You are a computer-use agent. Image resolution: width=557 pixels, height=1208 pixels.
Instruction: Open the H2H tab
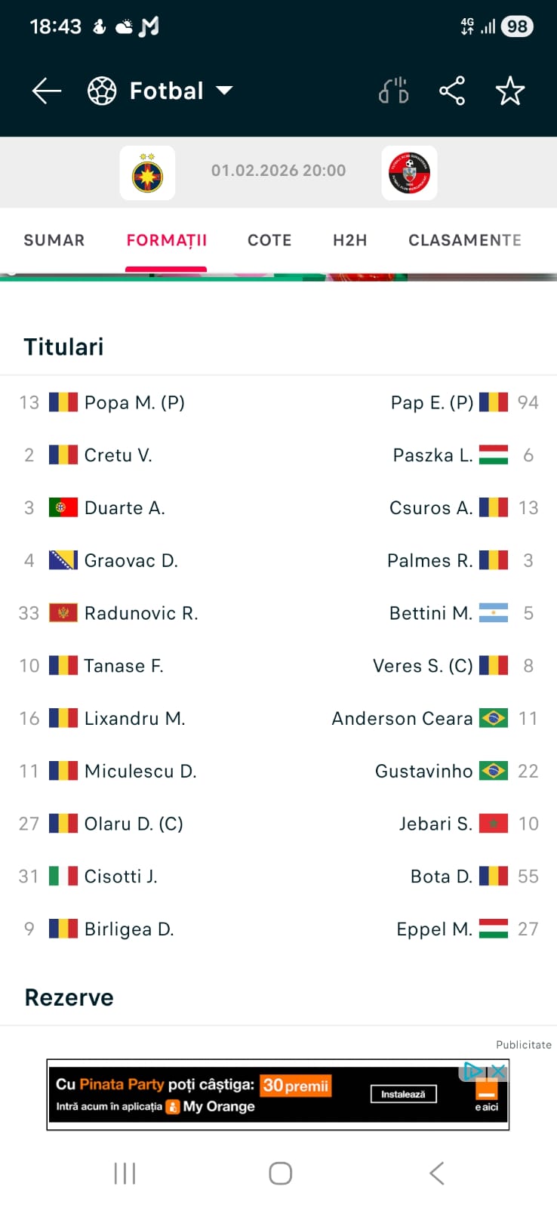(x=350, y=240)
